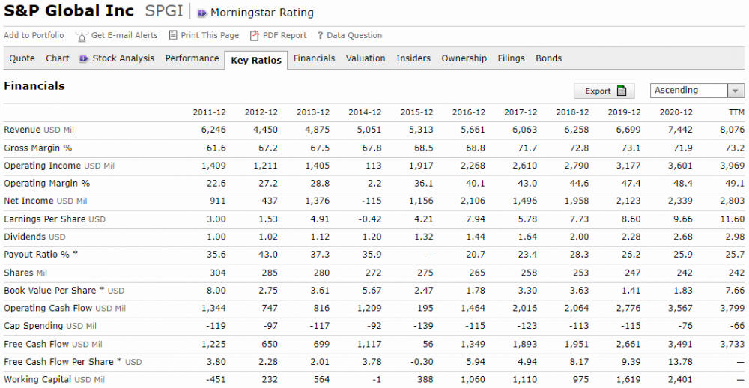Open the Filings tab
The height and width of the screenshot is (388, 749).
click(x=511, y=58)
